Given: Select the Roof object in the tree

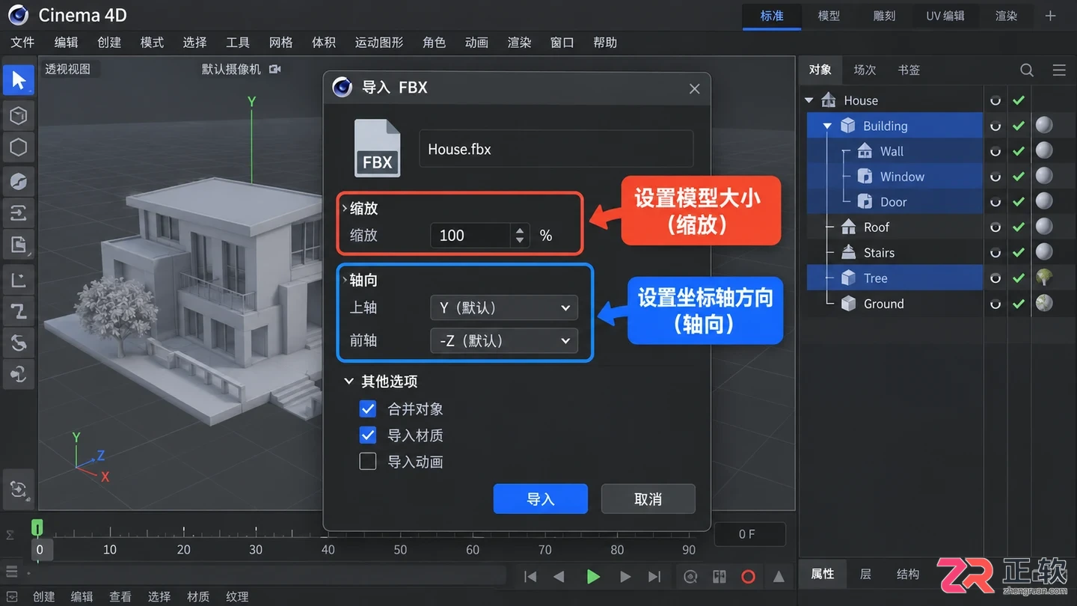Looking at the screenshot, I should [877, 227].
